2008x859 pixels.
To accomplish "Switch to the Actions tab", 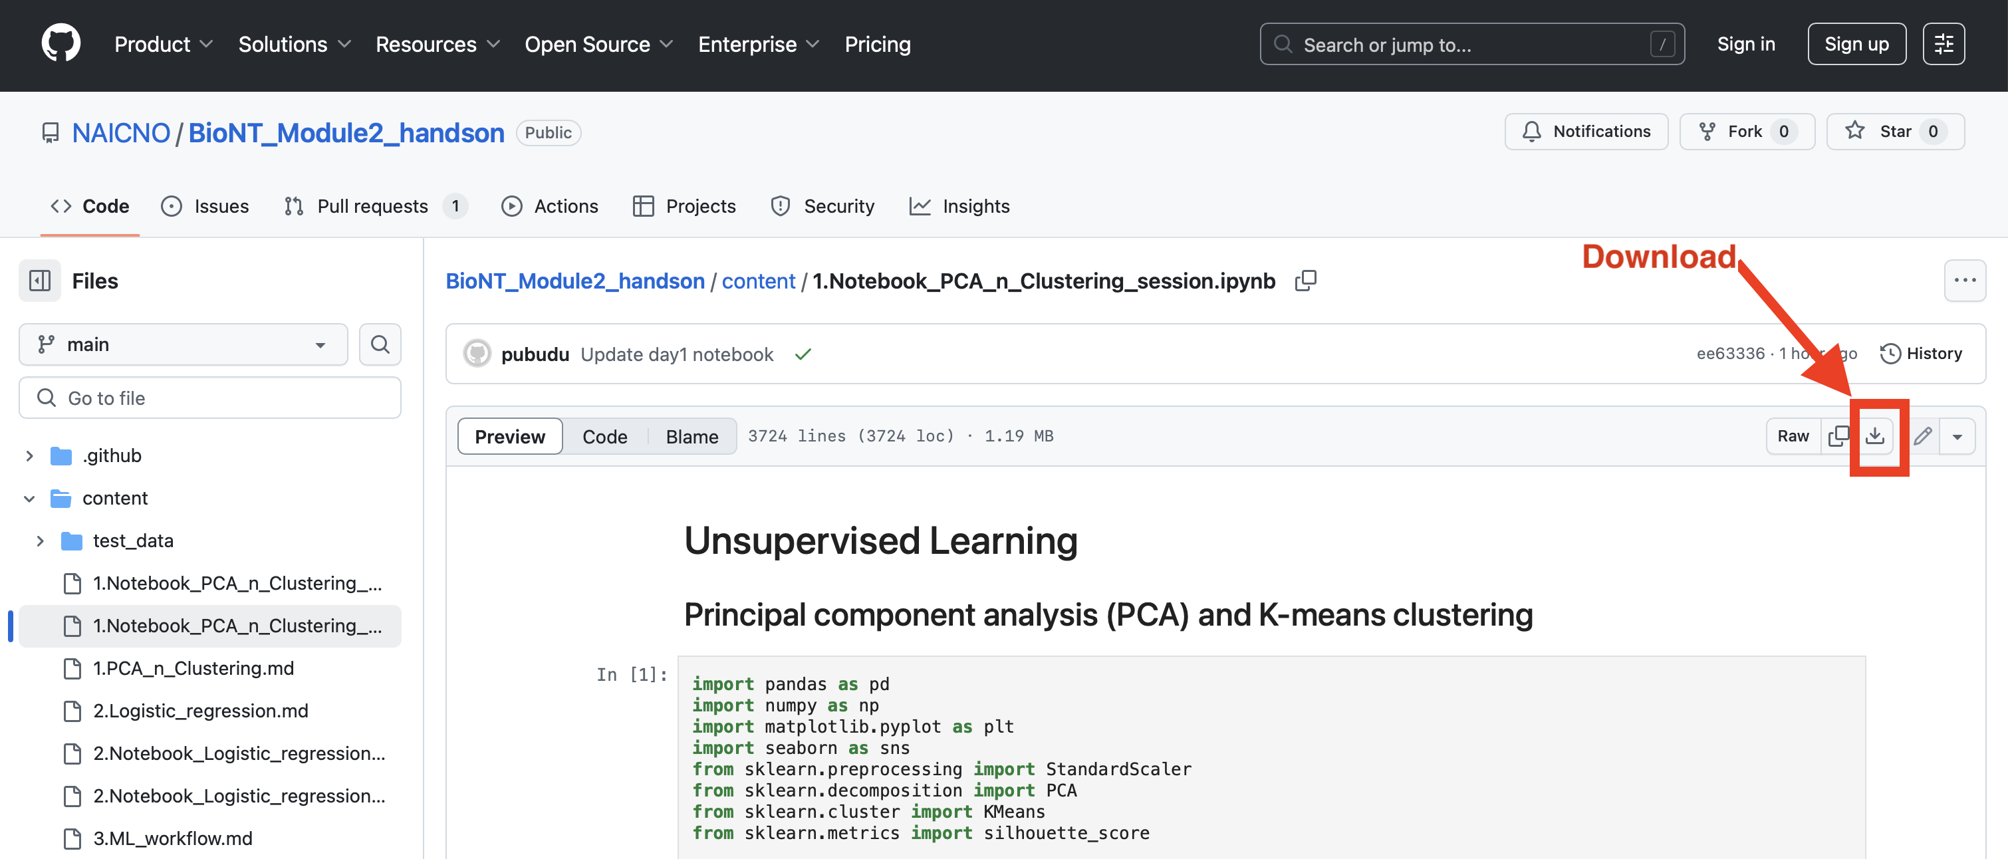I will tap(550, 206).
